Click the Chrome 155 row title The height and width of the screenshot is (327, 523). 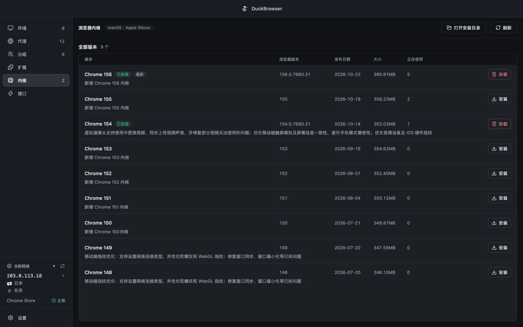coord(98,99)
